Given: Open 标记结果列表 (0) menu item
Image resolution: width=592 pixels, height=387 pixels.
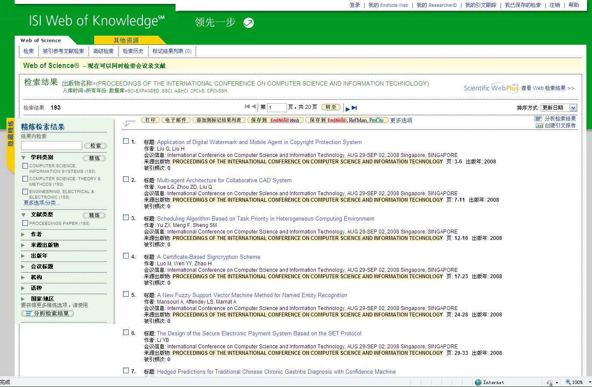Looking at the screenshot, I should point(172,51).
